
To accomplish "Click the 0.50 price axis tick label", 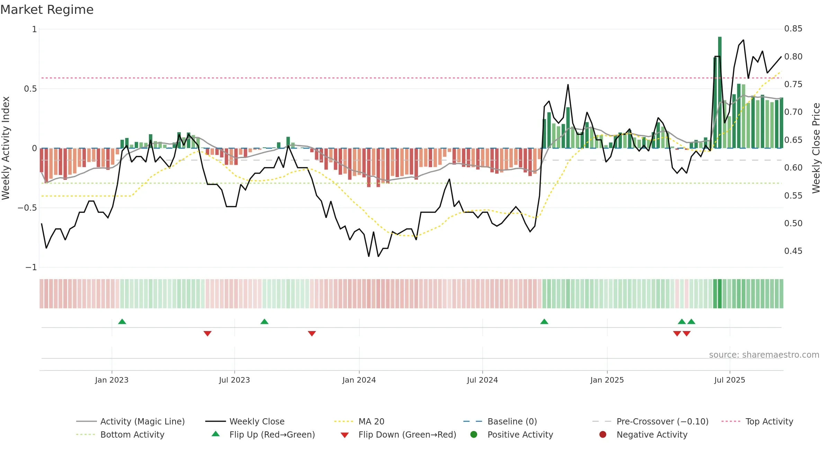I will point(793,223).
